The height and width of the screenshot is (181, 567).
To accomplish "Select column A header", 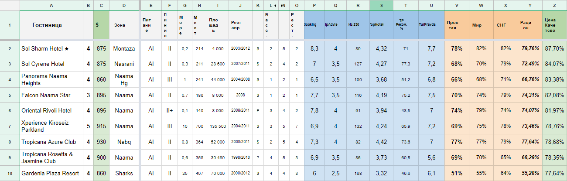I will tap(51, 5).
